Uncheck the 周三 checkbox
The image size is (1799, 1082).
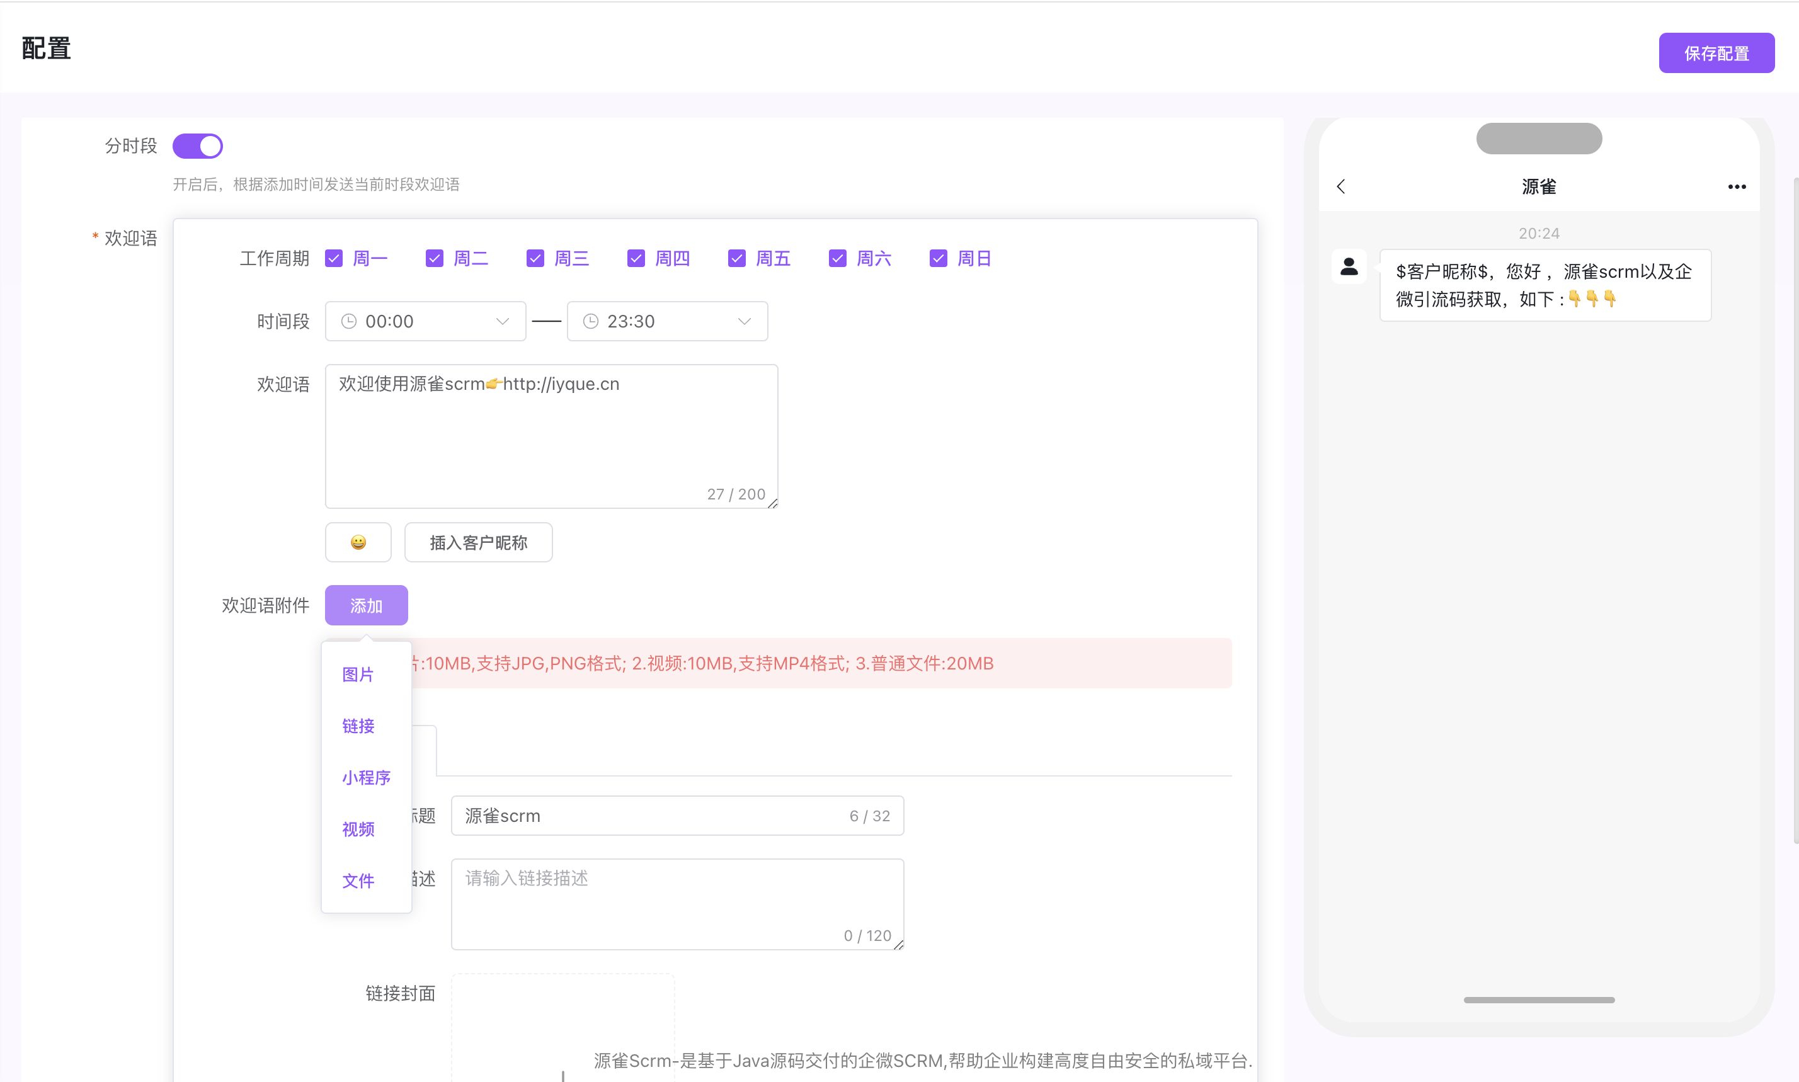(535, 258)
